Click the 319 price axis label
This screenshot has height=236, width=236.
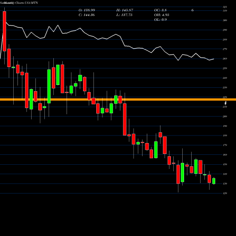[225, 11]
